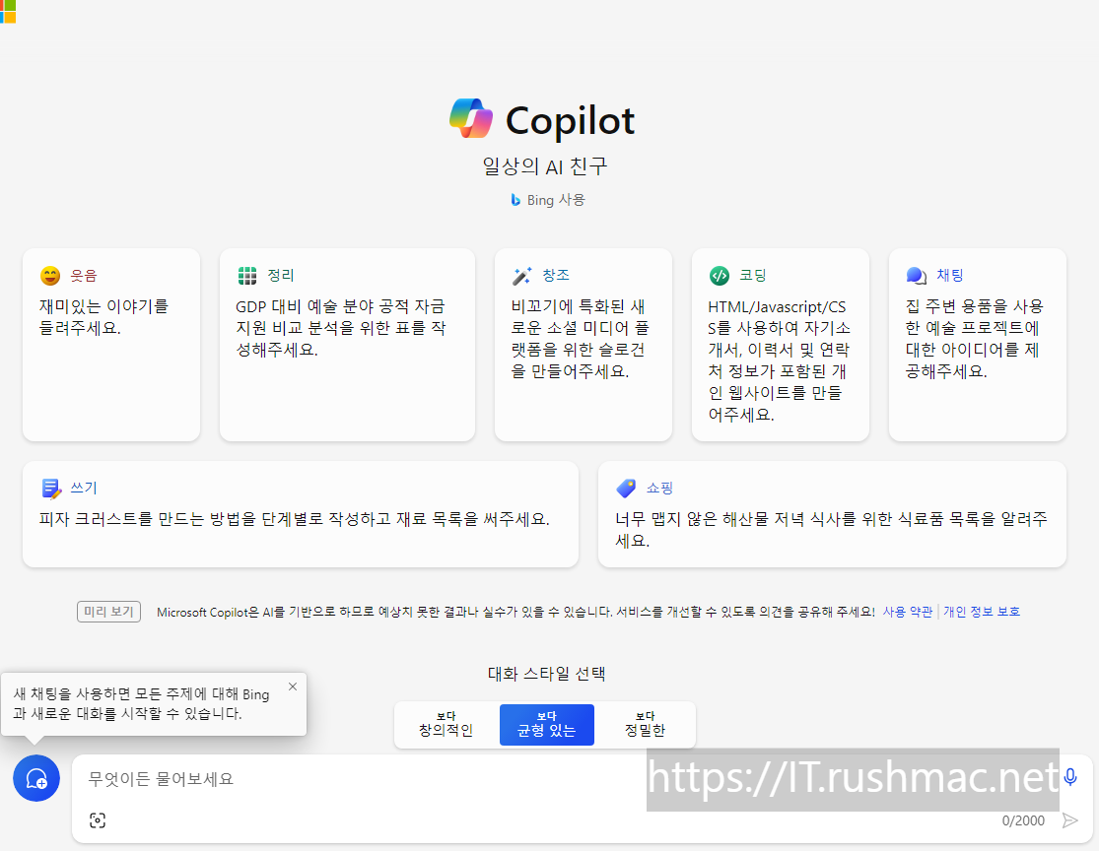The width and height of the screenshot is (1099, 851).
Task: Click the send arrow icon
Action: pos(1069,820)
